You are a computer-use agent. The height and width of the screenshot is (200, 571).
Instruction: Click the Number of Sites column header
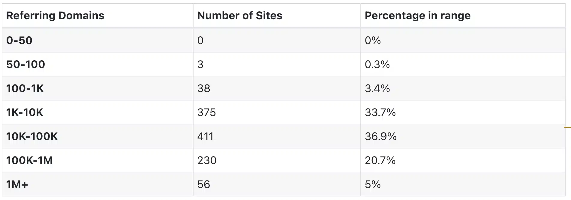click(239, 16)
